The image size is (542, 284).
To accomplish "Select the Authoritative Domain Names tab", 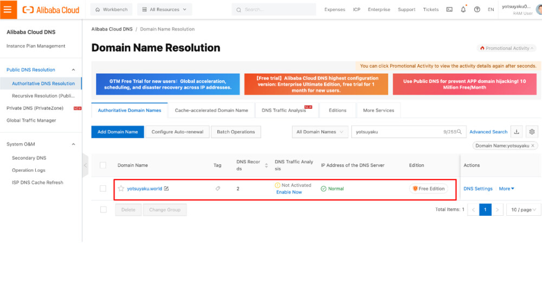I will point(130,110).
